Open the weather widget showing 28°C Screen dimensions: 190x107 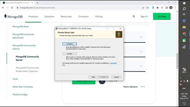coord(184,70)
